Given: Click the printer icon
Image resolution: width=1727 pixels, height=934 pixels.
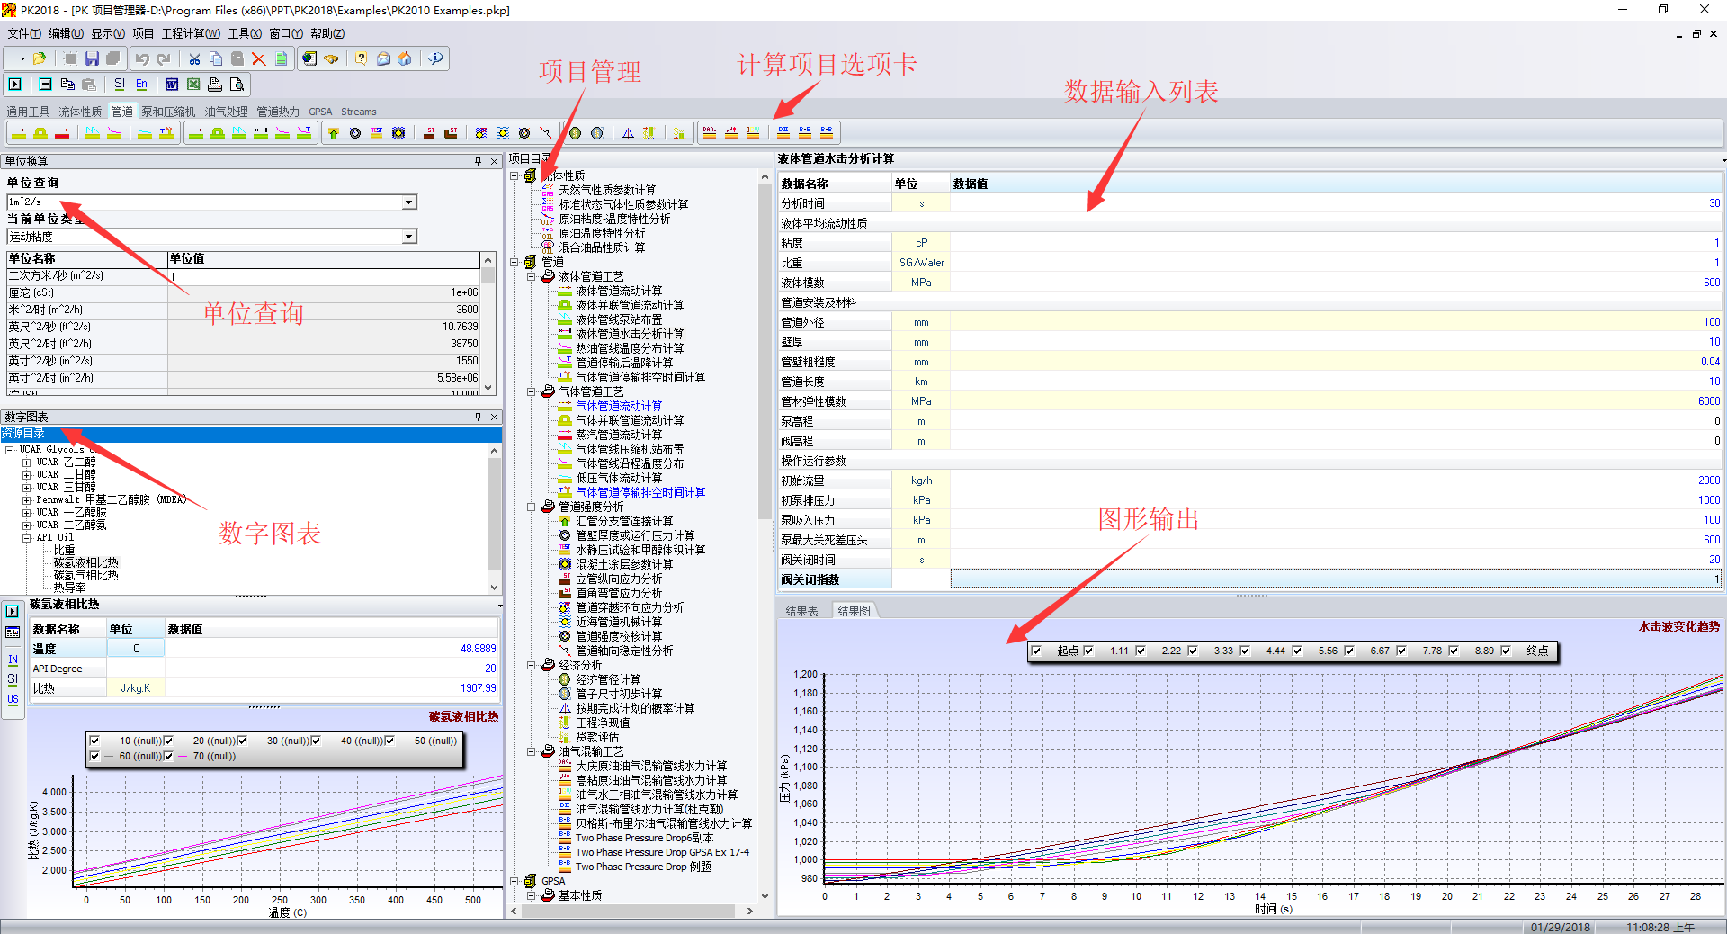Looking at the screenshot, I should pyautogui.click(x=215, y=84).
